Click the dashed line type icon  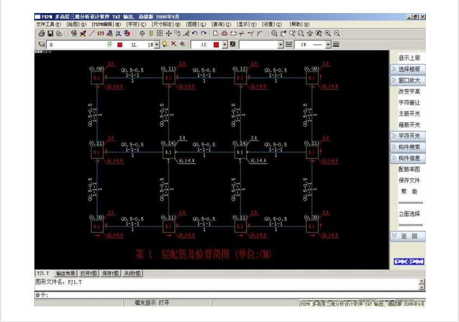click(x=288, y=45)
